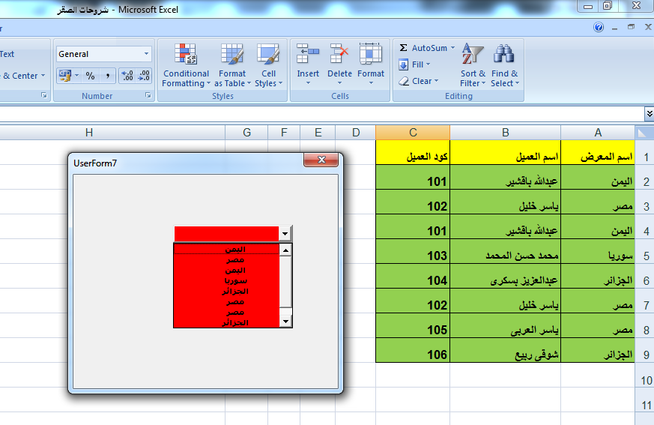Screen dimensions: 654x425
Task: Expand the formula bar
Action: click(x=650, y=113)
